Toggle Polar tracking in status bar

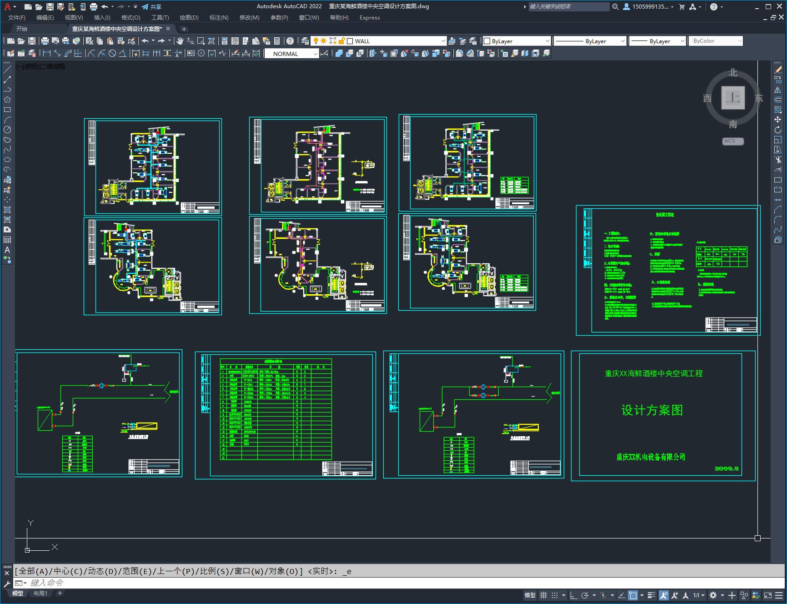(585, 595)
